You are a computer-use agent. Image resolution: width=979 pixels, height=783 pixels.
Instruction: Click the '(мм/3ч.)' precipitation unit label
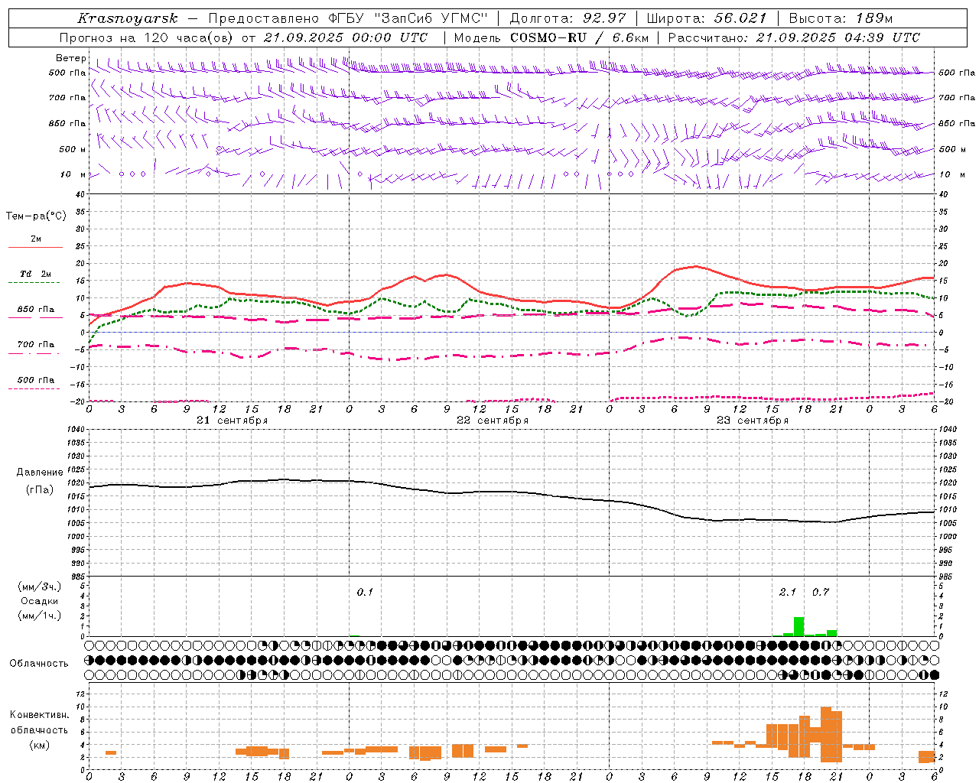click(x=40, y=586)
